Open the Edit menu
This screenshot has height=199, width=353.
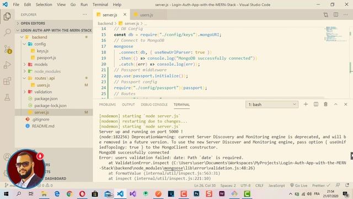click(27, 4)
